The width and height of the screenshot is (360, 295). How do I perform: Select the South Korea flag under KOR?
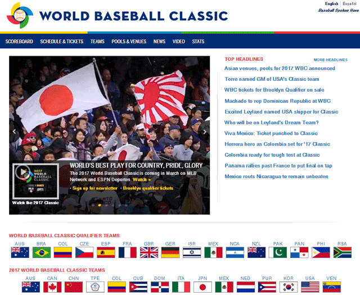[289, 287]
